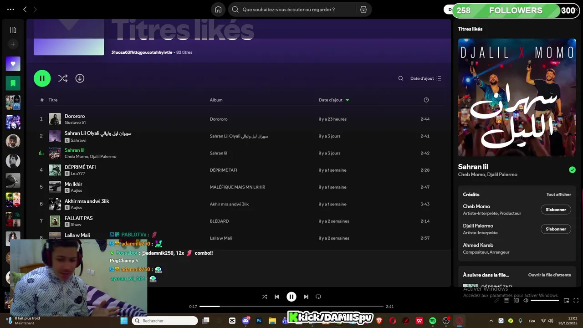Skip to the next track
Screen dimensions: 583x328
click(306, 297)
